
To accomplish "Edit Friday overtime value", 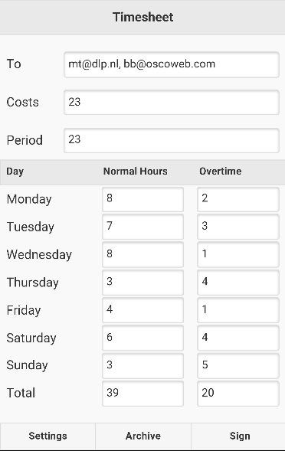I will (x=238, y=310).
